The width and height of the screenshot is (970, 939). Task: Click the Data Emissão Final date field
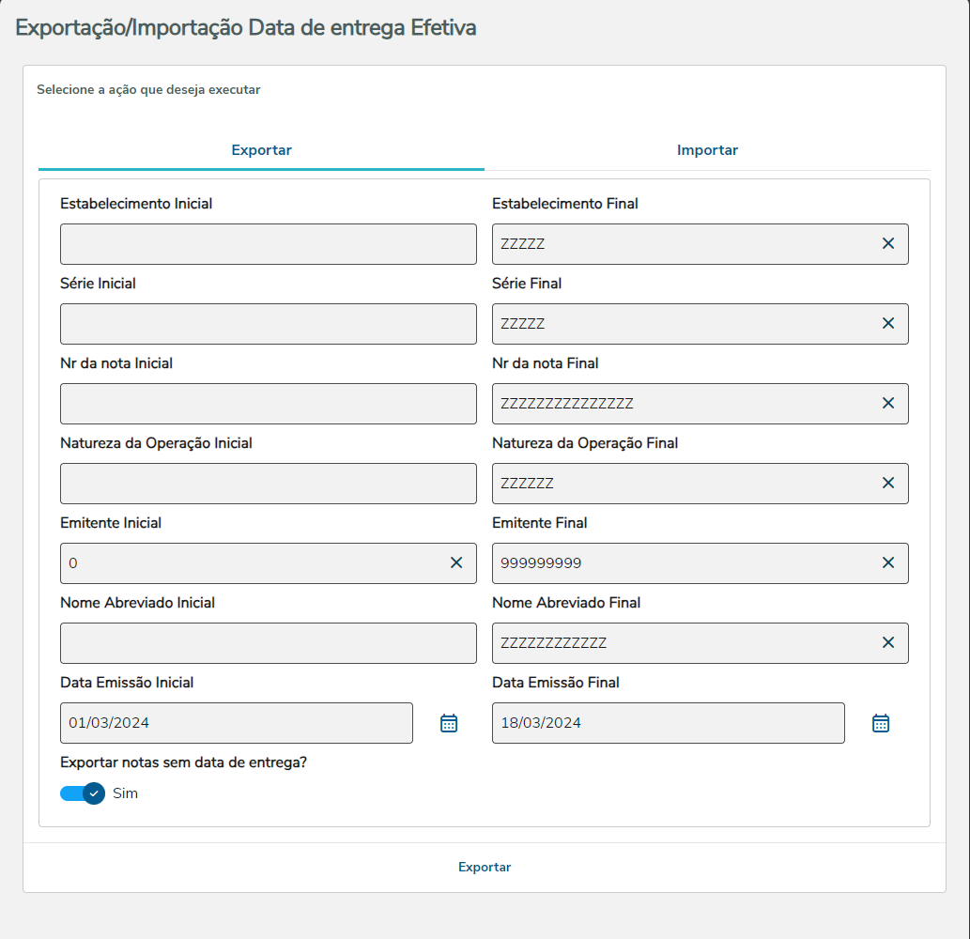(x=668, y=723)
